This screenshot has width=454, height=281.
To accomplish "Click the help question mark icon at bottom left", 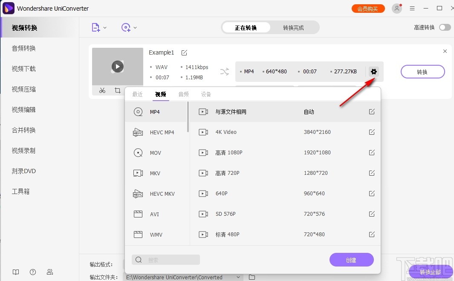I will [33, 272].
